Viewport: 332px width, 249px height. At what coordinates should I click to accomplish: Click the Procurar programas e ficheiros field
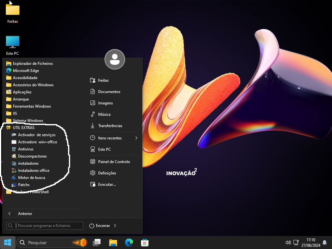[x=45, y=225]
